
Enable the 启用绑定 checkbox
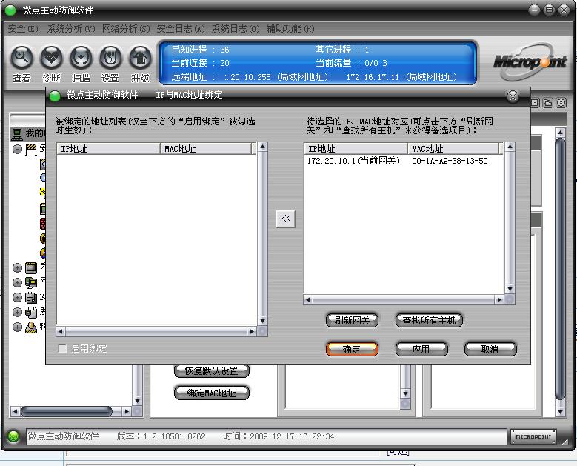[63, 349]
